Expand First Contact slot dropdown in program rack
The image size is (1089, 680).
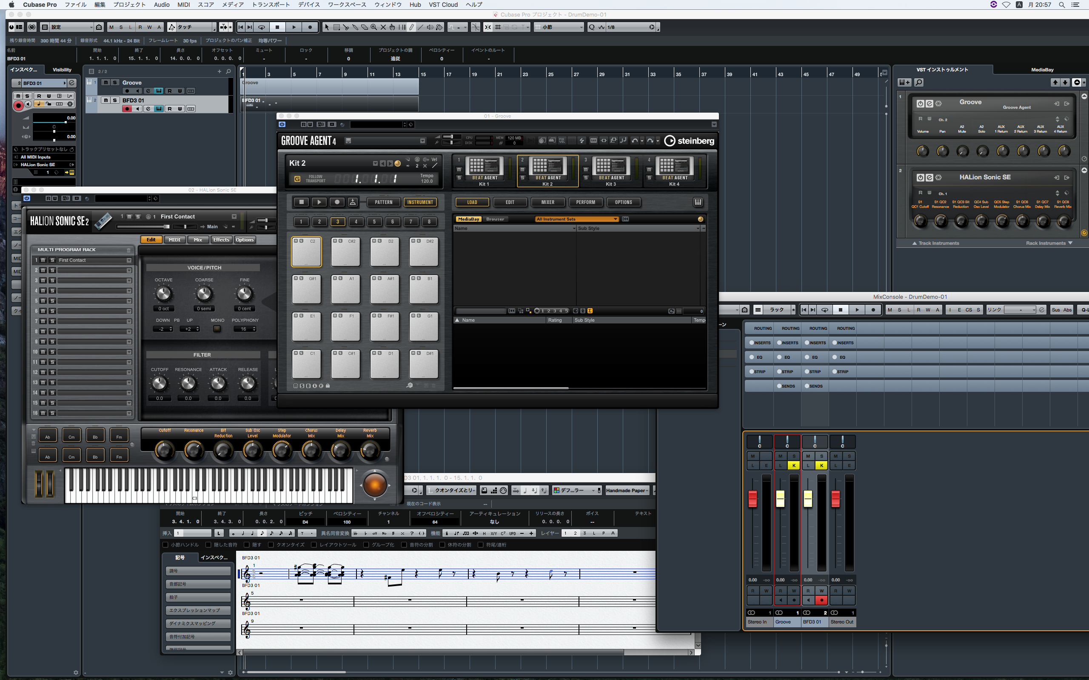pos(129,260)
